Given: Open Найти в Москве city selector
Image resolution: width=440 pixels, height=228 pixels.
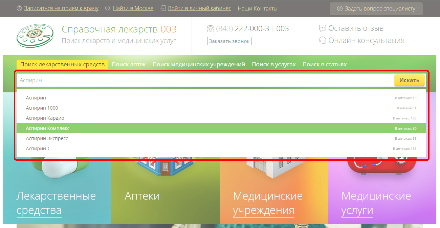Looking at the screenshot, I should pos(133,8).
